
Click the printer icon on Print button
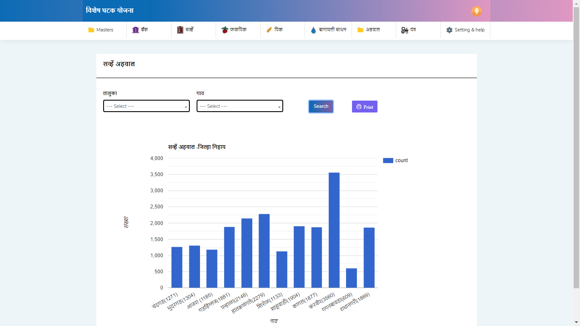359,107
